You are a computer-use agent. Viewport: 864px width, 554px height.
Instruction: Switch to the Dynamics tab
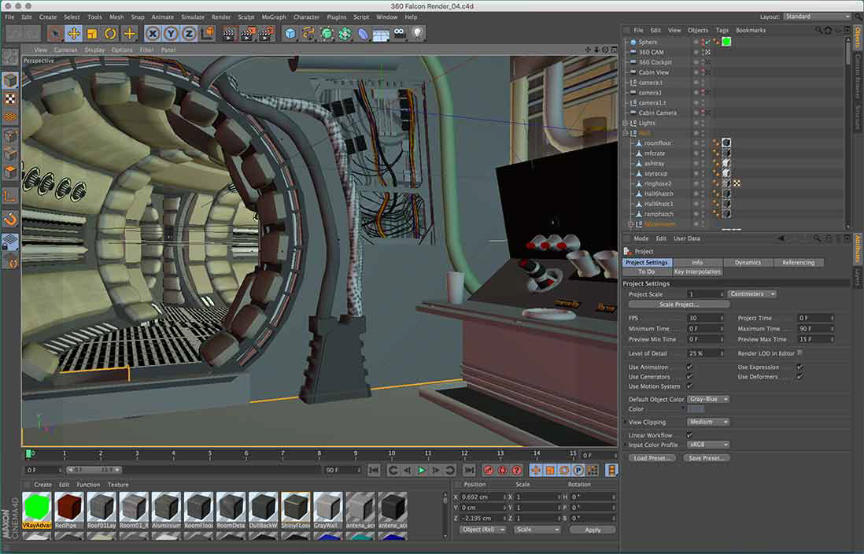coord(748,262)
